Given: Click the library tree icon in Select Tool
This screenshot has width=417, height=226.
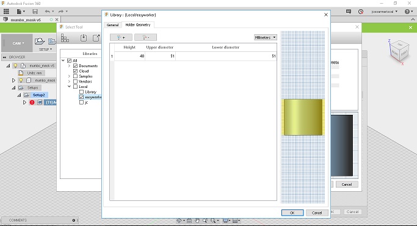Looking at the screenshot, I should pyautogui.click(x=65, y=38).
